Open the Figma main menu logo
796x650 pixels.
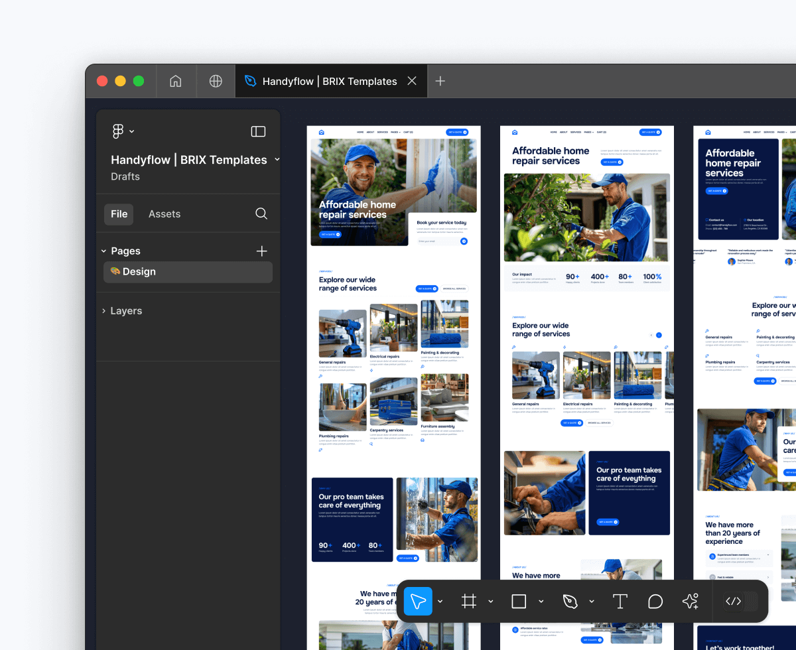tap(117, 131)
